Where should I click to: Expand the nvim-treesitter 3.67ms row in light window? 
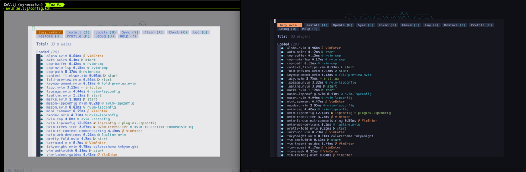(120, 126)
